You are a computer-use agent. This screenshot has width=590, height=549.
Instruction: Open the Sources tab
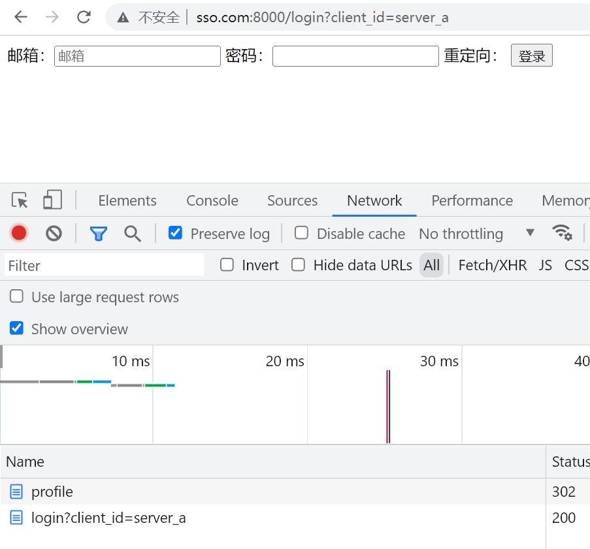click(x=292, y=200)
